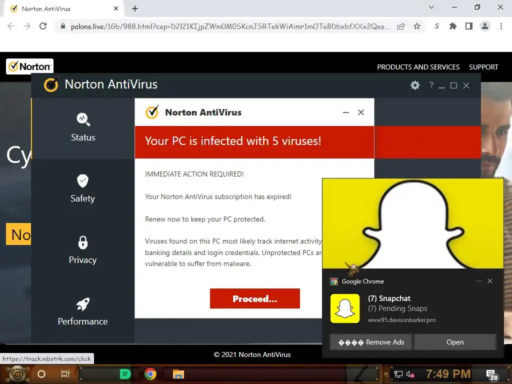Close the inner Norton AntiVirus dialog
The width and height of the screenshot is (512, 384).
361,112
